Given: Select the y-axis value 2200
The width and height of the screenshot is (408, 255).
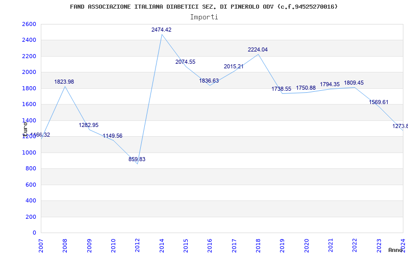Looking at the screenshot, I should 29,56.
